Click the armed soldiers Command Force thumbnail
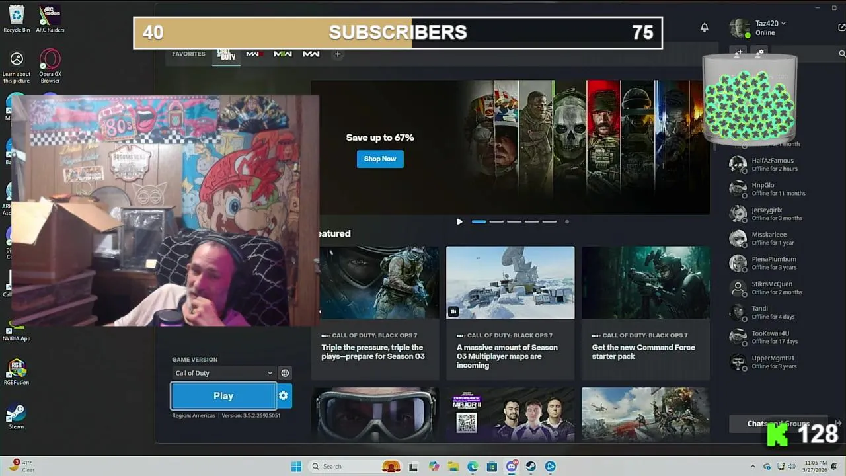 pos(646,282)
